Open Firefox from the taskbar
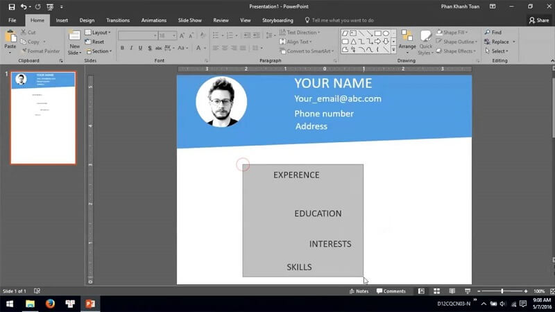Image resolution: width=555 pixels, height=312 pixels. coord(50,304)
